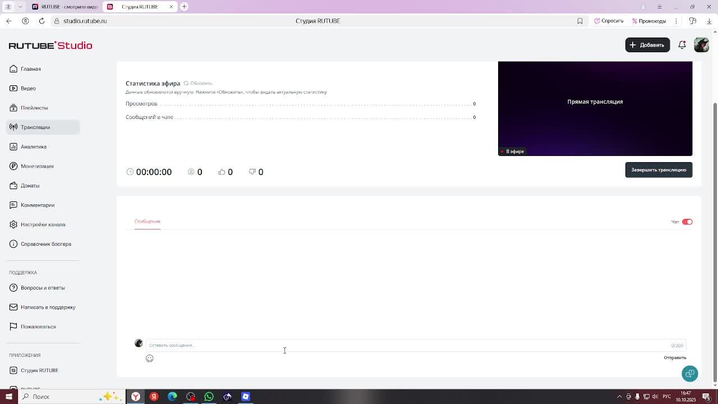
Task: Click the Пожаловаться flag icon
Action: 13,327
